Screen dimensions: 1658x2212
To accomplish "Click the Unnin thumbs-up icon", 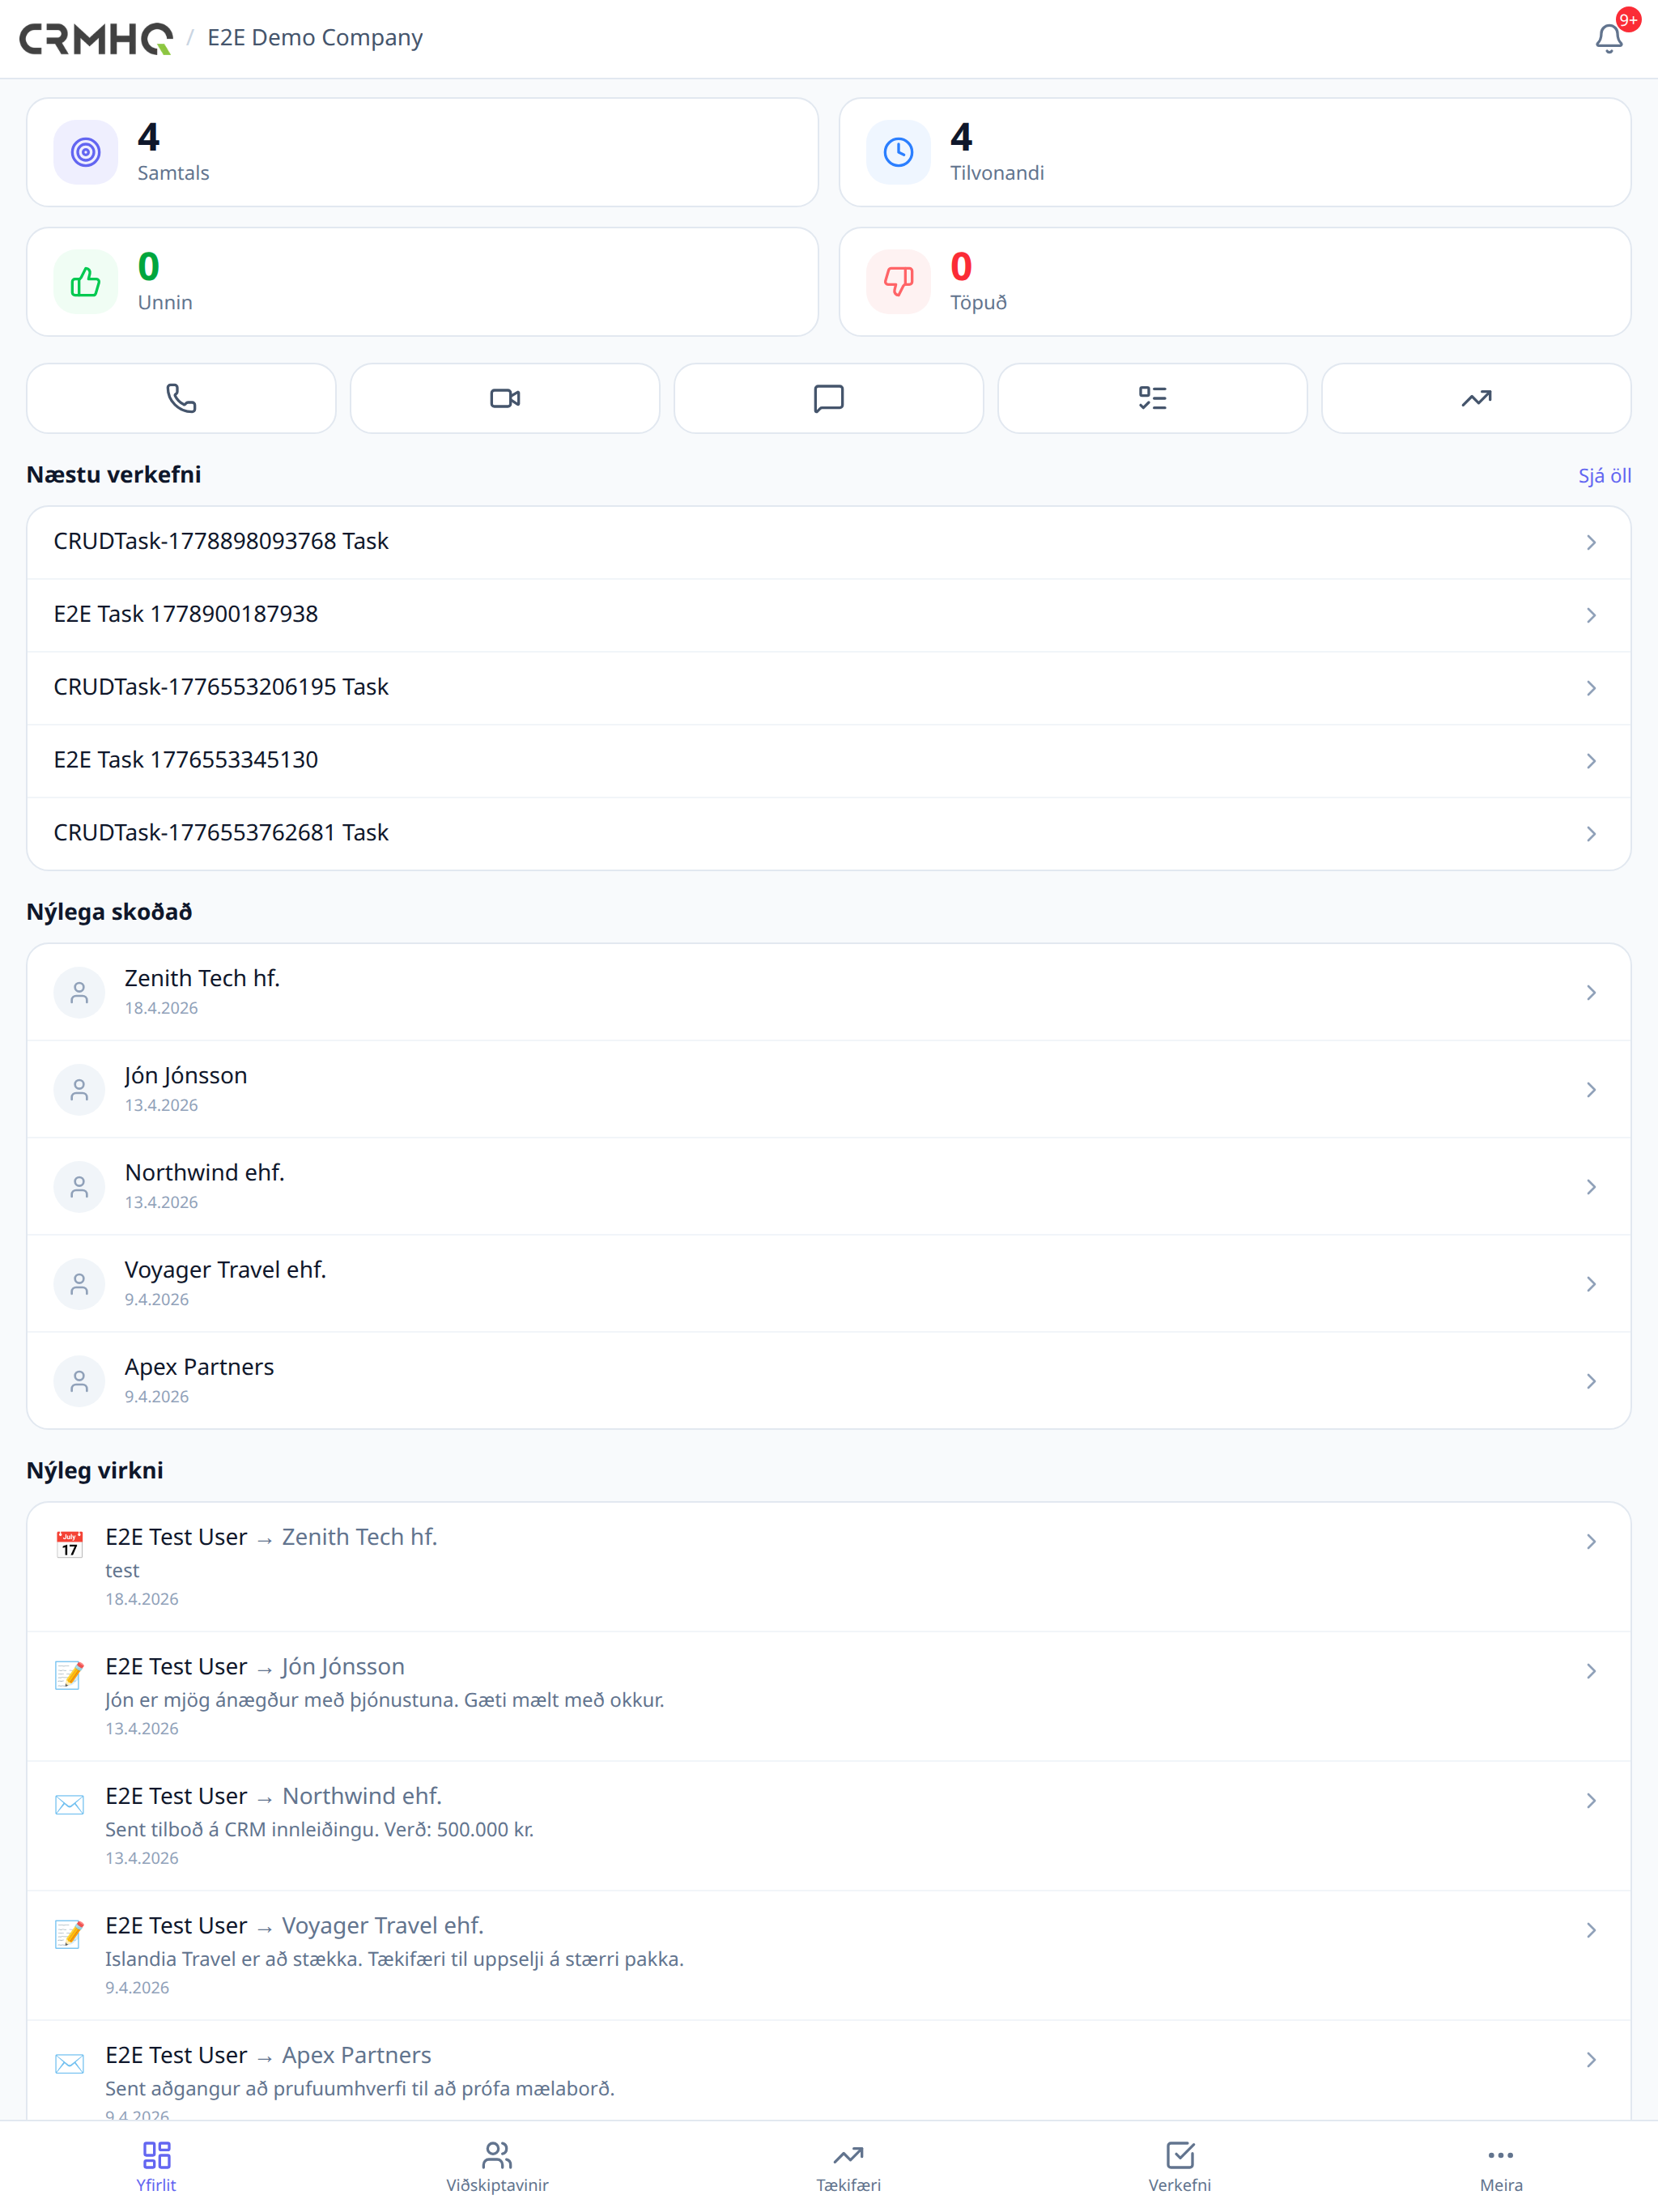I will pos(86,282).
